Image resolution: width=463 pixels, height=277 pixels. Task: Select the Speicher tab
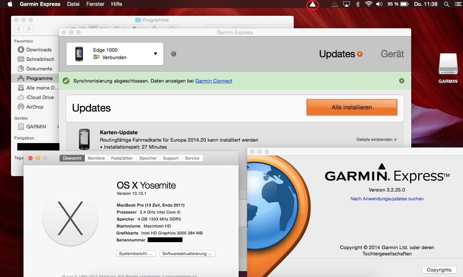(x=148, y=158)
